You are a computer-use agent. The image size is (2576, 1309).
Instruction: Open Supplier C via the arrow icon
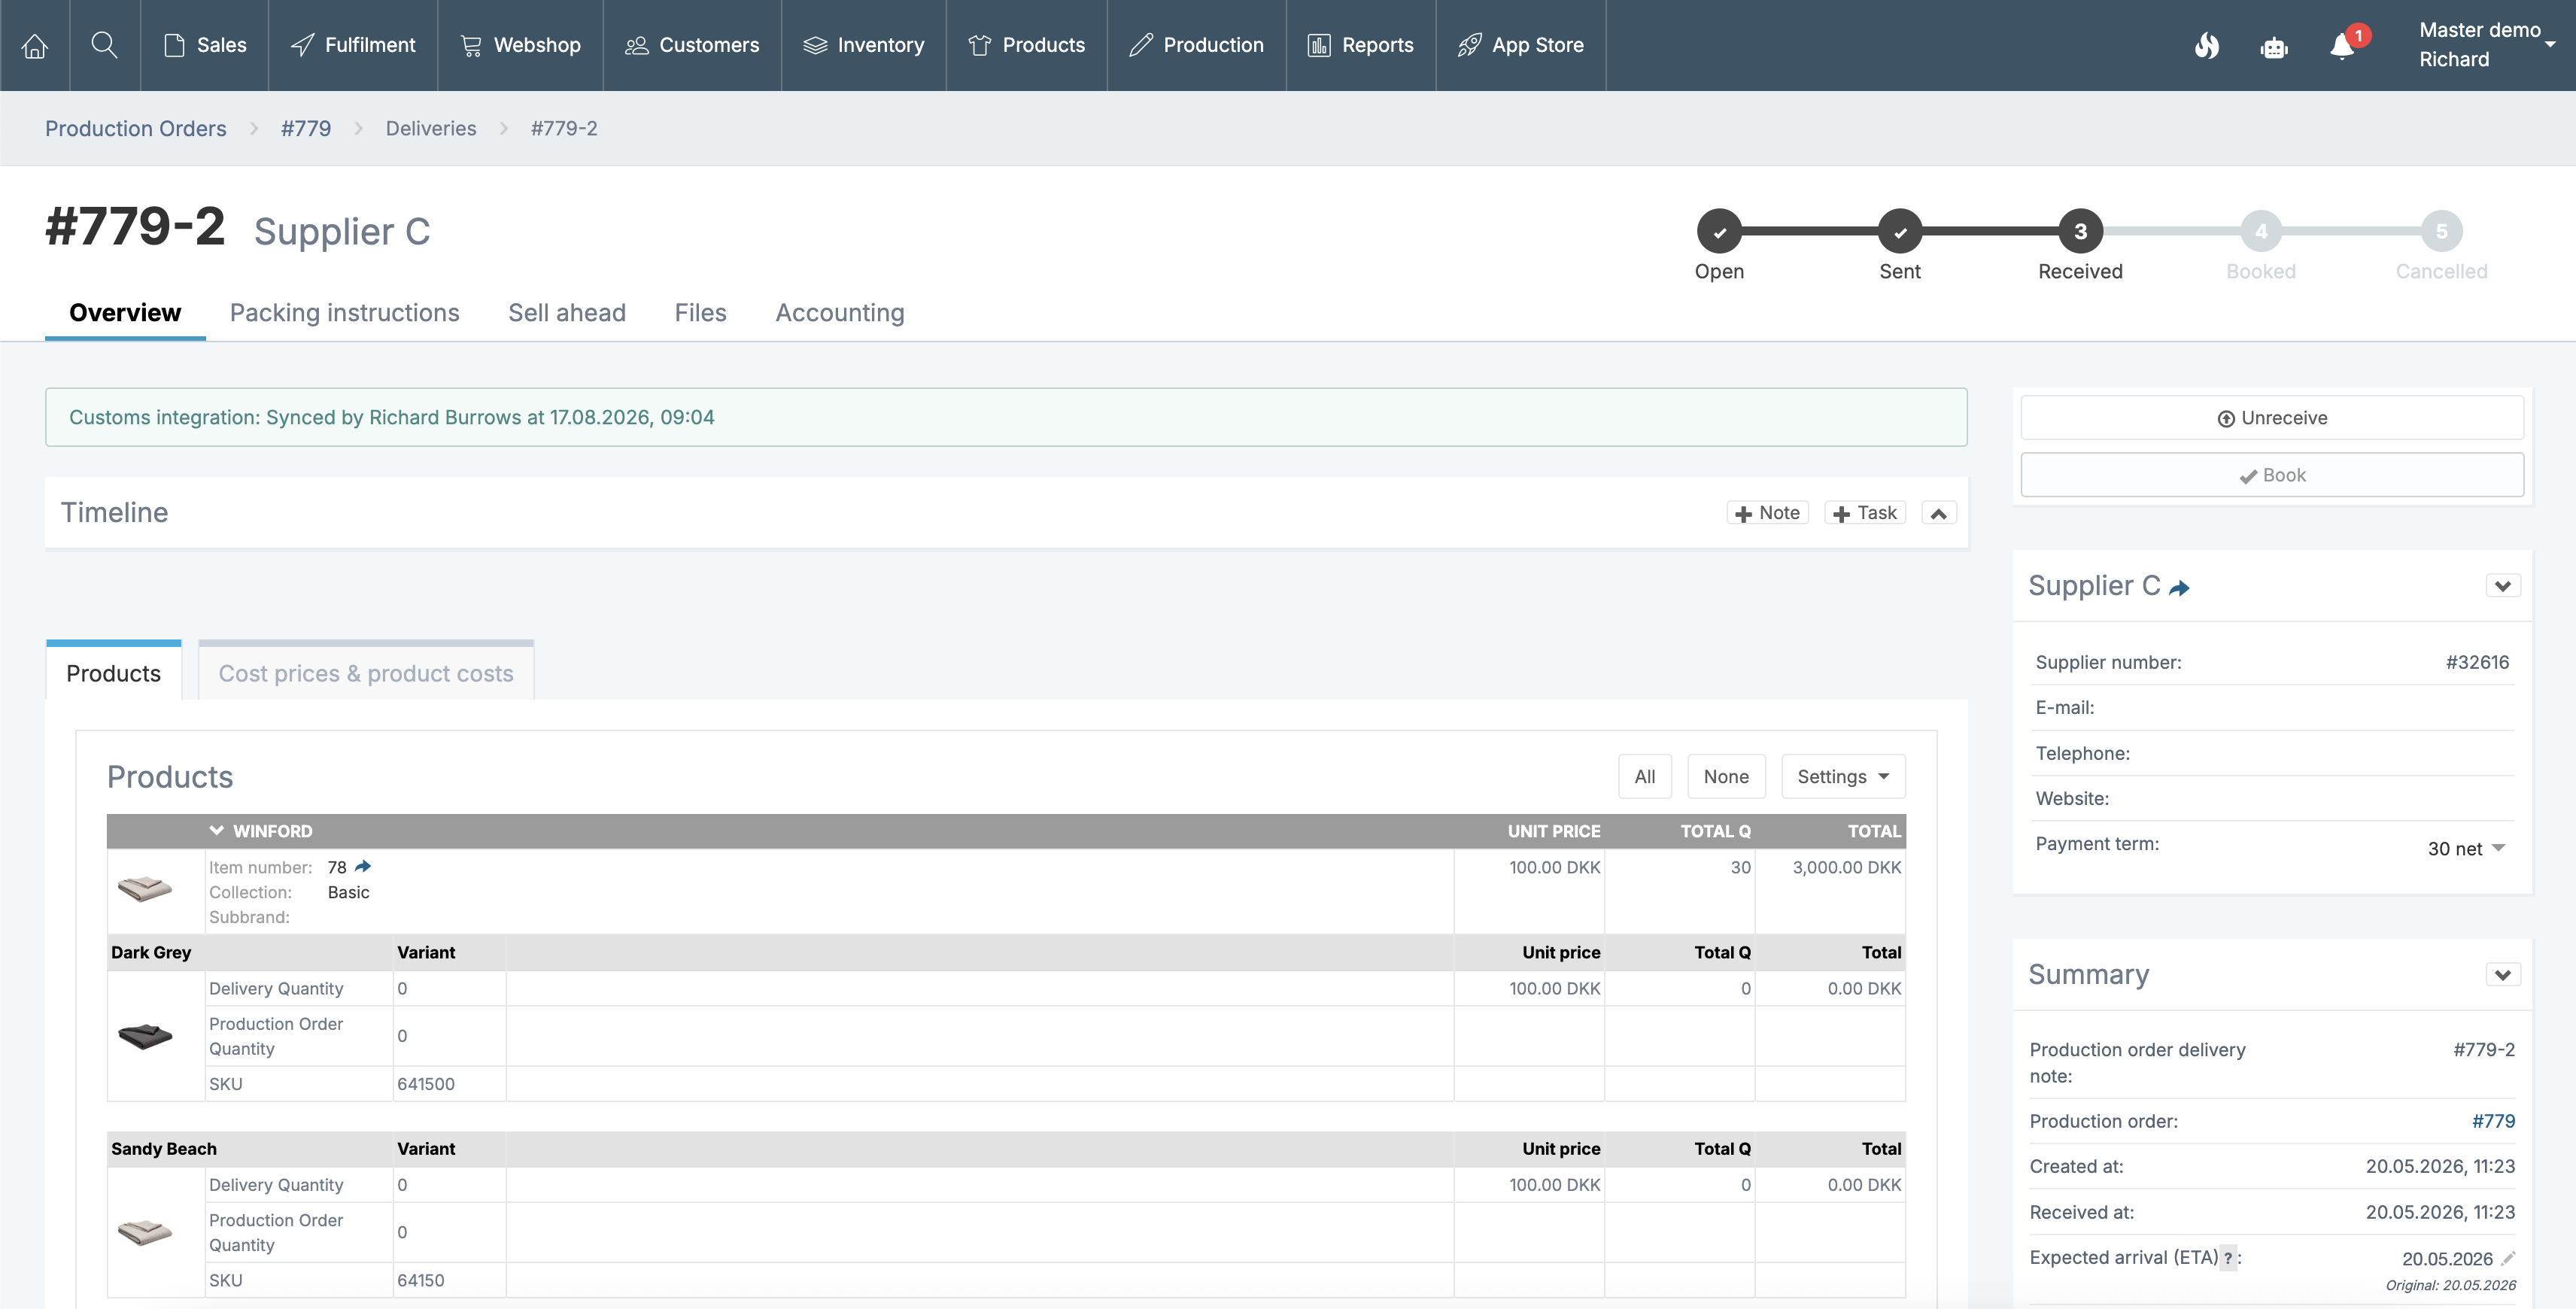2180,588
